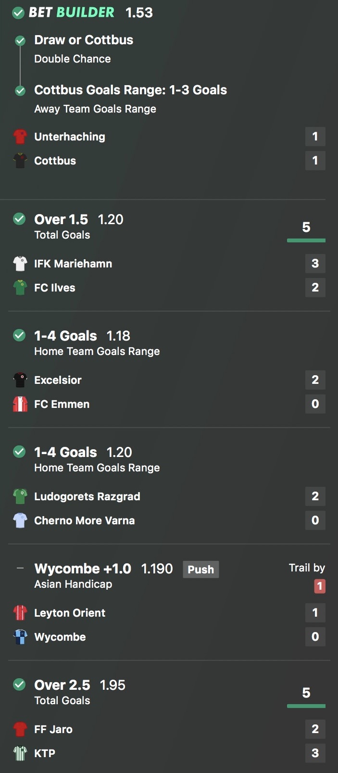This screenshot has width=338, height=773.
Task: Click the won checkmark beside Over 2.5
Action: [19, 685]
